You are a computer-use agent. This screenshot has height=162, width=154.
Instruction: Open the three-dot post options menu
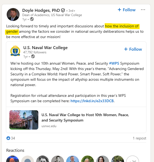coord(143,10)
